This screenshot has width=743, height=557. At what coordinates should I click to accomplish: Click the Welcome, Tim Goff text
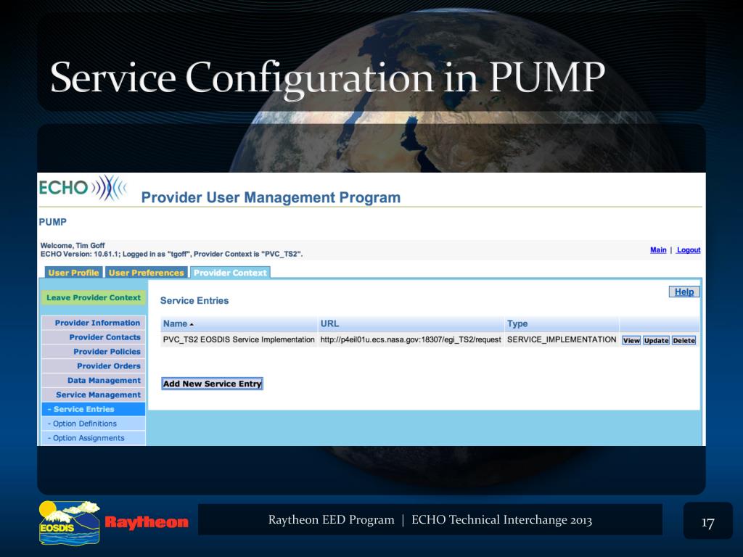point(73,245)
